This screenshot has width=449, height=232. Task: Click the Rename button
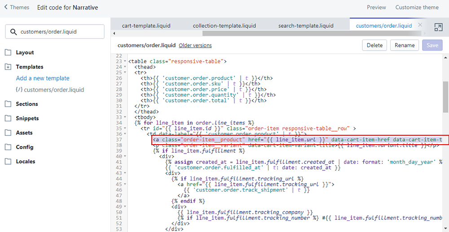[405, 45]
